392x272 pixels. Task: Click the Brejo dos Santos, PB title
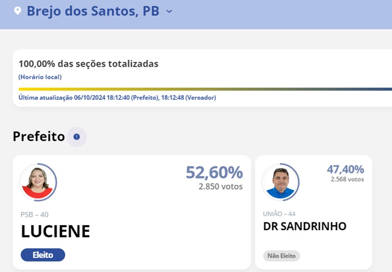[x=93, y=11]
